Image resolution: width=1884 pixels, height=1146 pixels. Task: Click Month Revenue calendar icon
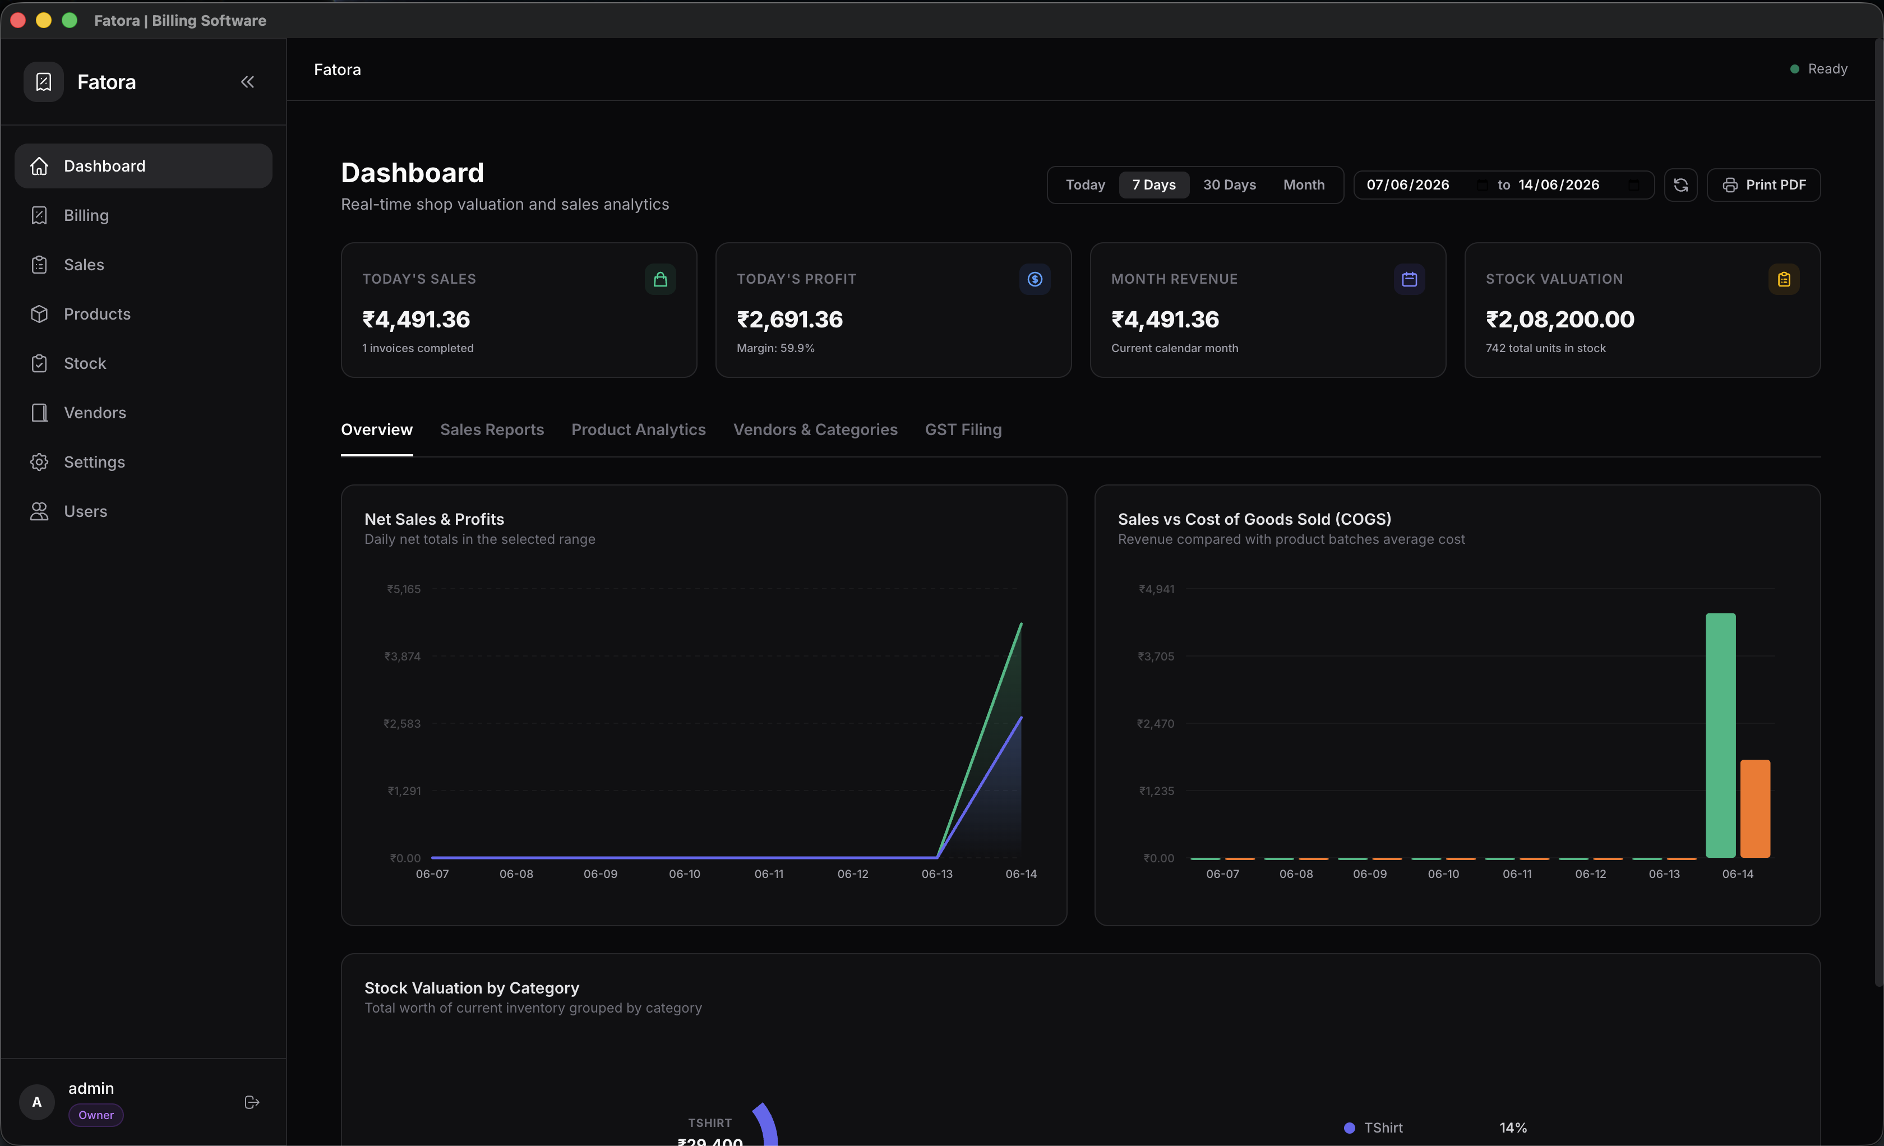tap(1409, 279)
